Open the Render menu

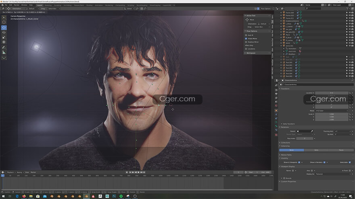tap(17, 5)
